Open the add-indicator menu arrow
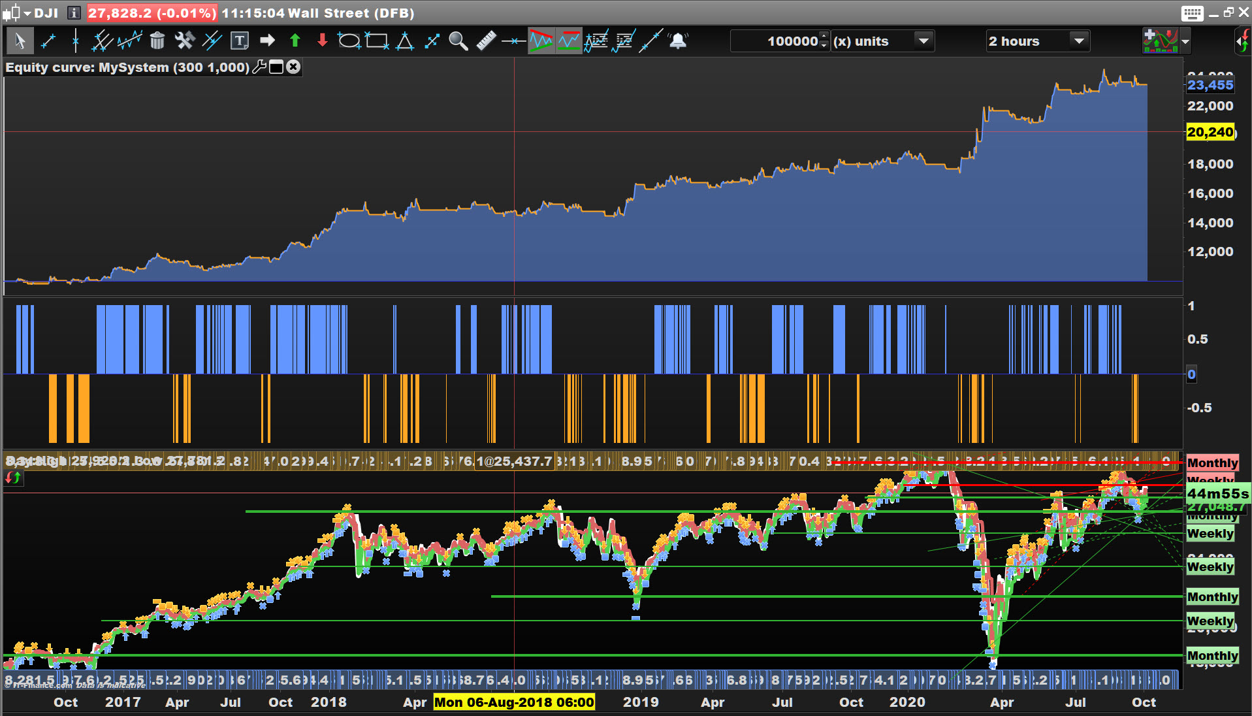 1185,41
